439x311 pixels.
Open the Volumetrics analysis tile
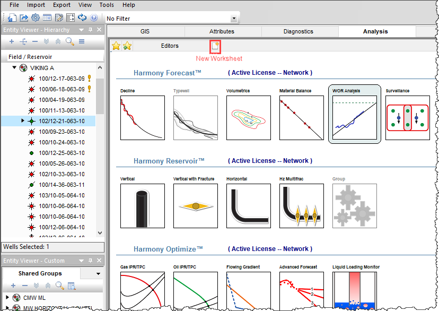[248, 118]
